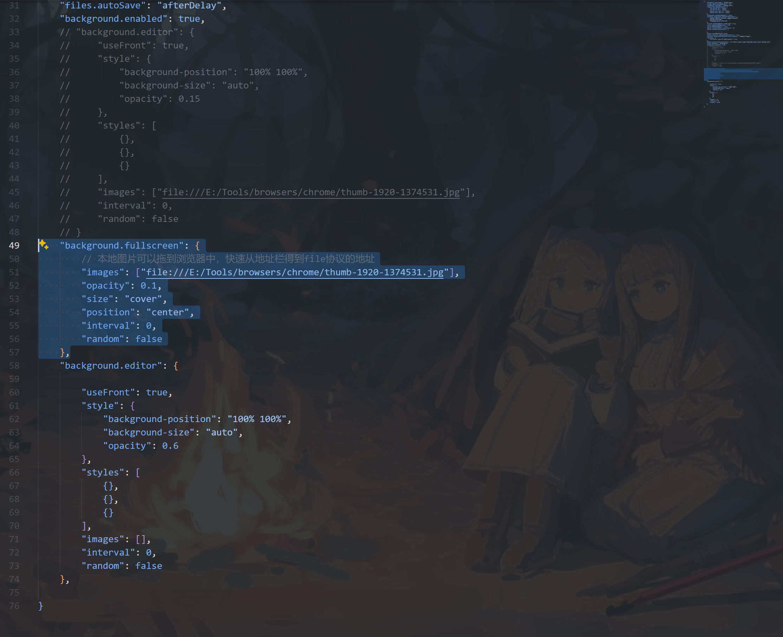Click line number 49 in the gutter
The height and width of the screenshot is (637, 783).
click(14, 245)
